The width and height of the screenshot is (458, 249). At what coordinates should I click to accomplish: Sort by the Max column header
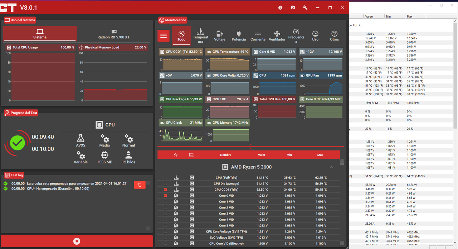click(320, 155)
